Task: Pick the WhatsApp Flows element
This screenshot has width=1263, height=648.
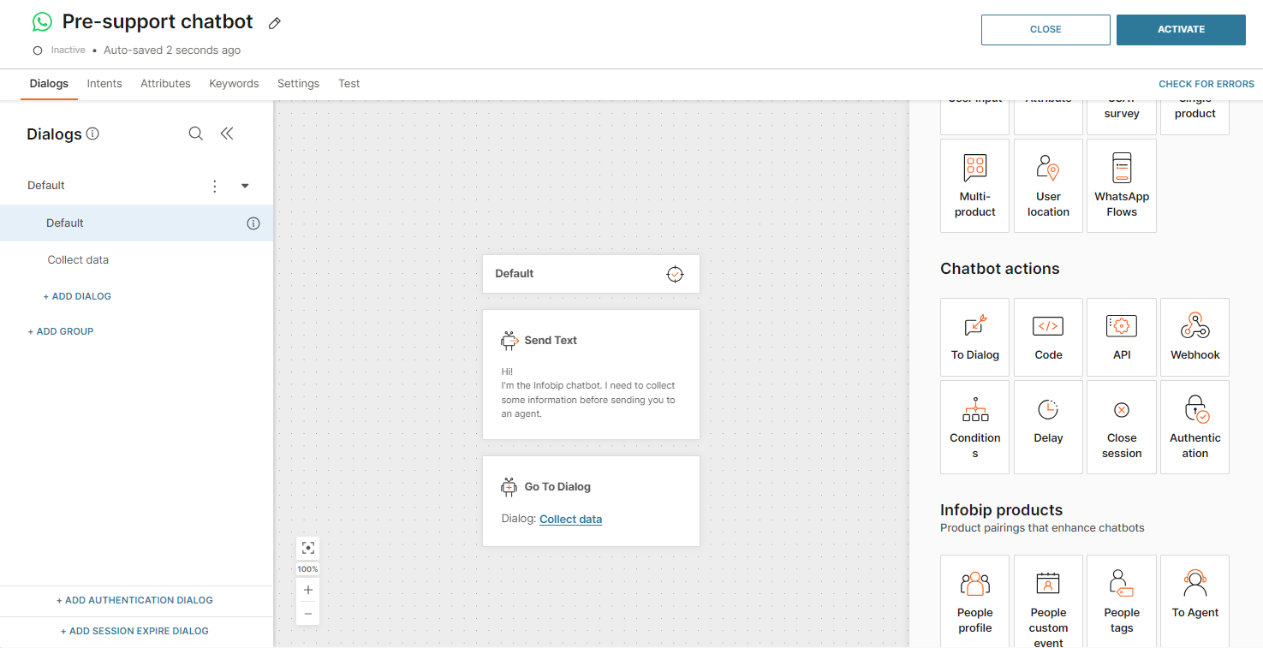Action: [x=1122, y=186]
